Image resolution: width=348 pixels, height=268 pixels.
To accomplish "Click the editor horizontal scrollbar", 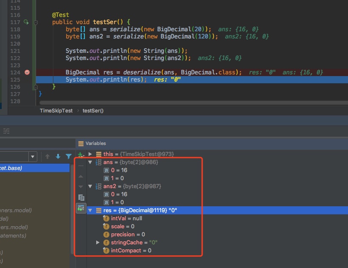I will click(x=191, y=102).
